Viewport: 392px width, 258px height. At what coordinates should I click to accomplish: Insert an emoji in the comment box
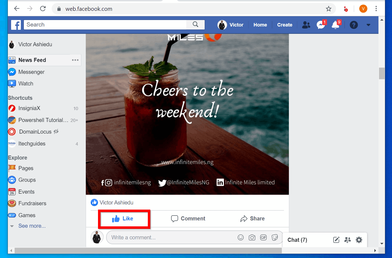coord(241,237)
